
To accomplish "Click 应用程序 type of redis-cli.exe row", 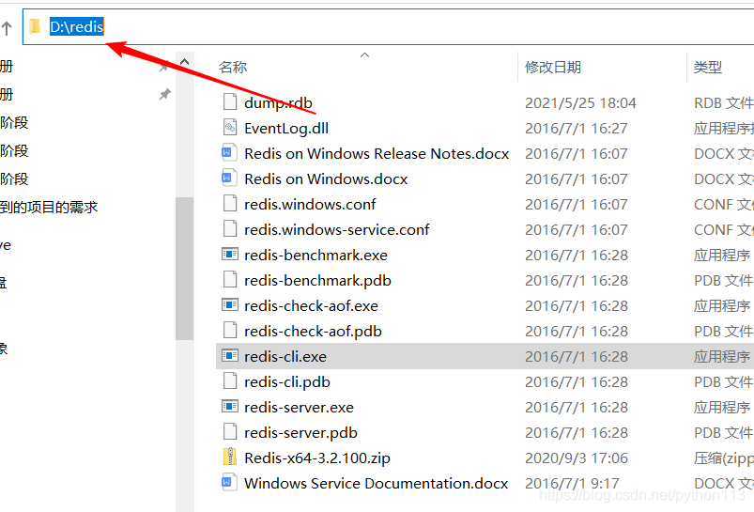I will click(x=722, y=357).
